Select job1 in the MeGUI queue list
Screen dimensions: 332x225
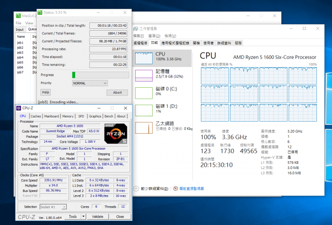20,43
